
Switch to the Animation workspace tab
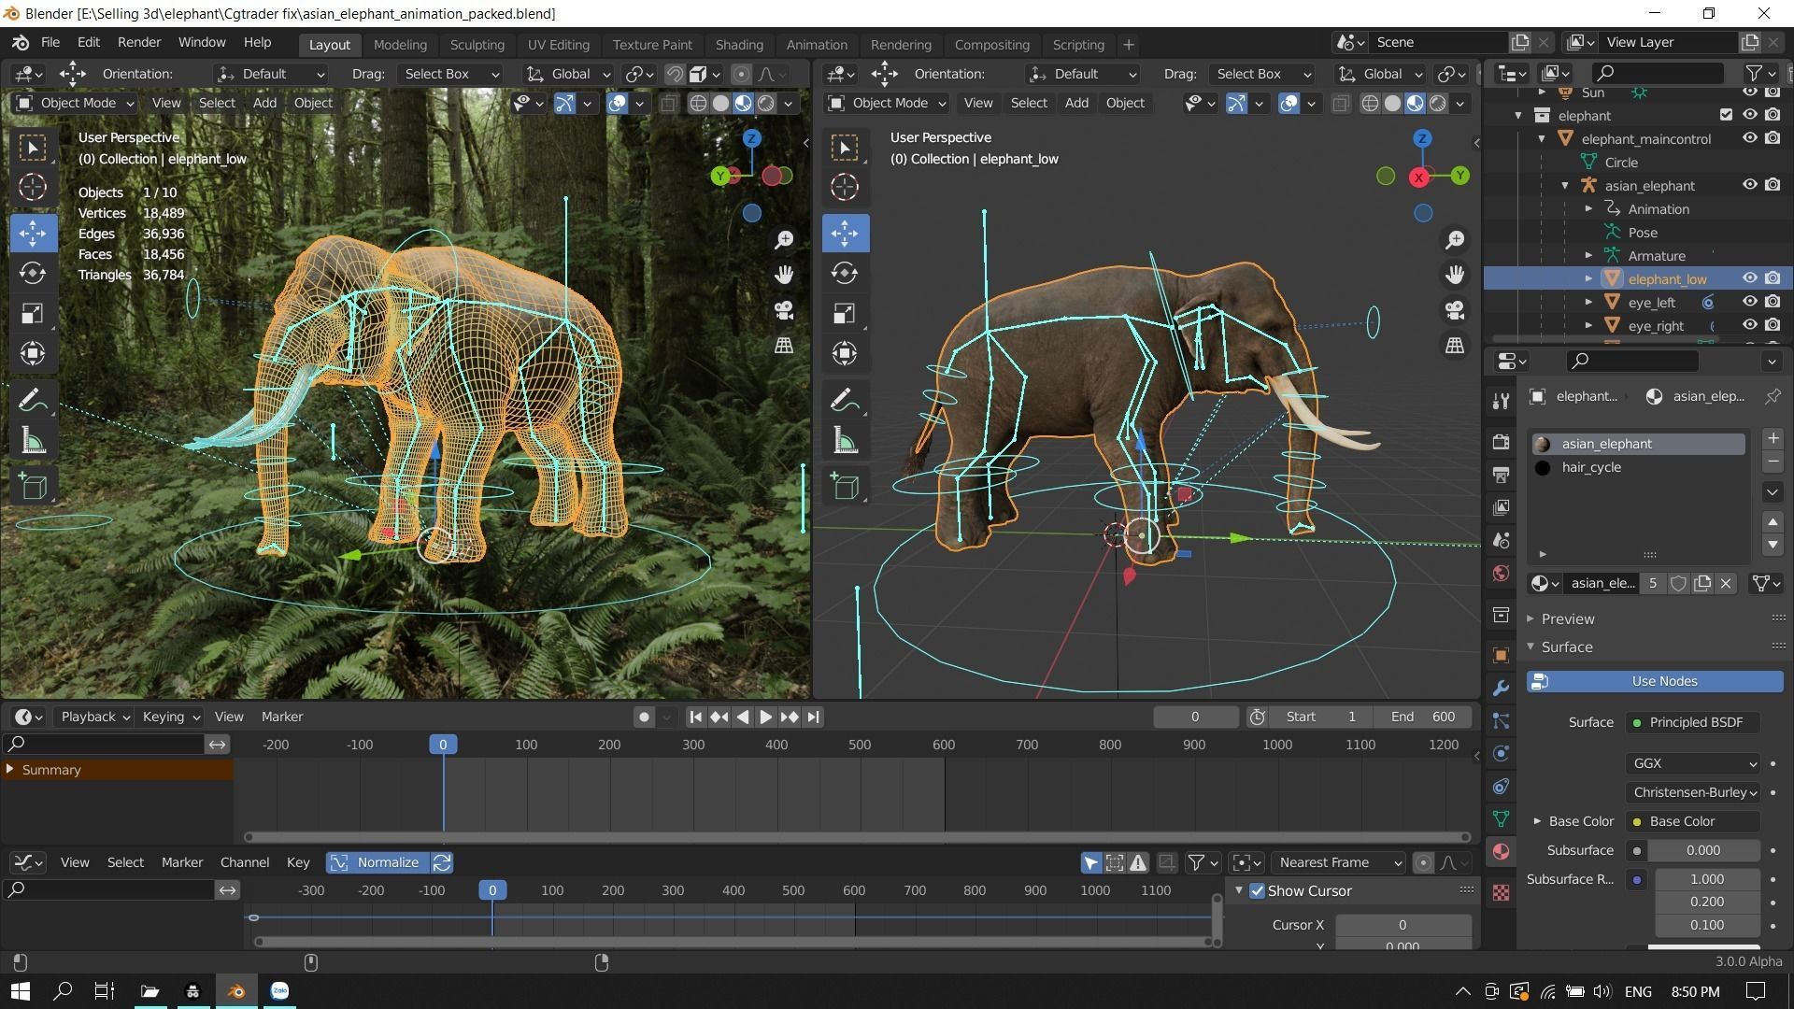pyautogui.click(x=817, y=44)
